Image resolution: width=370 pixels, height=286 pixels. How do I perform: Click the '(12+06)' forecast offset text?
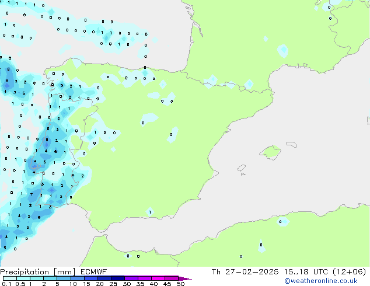(349, 272)
